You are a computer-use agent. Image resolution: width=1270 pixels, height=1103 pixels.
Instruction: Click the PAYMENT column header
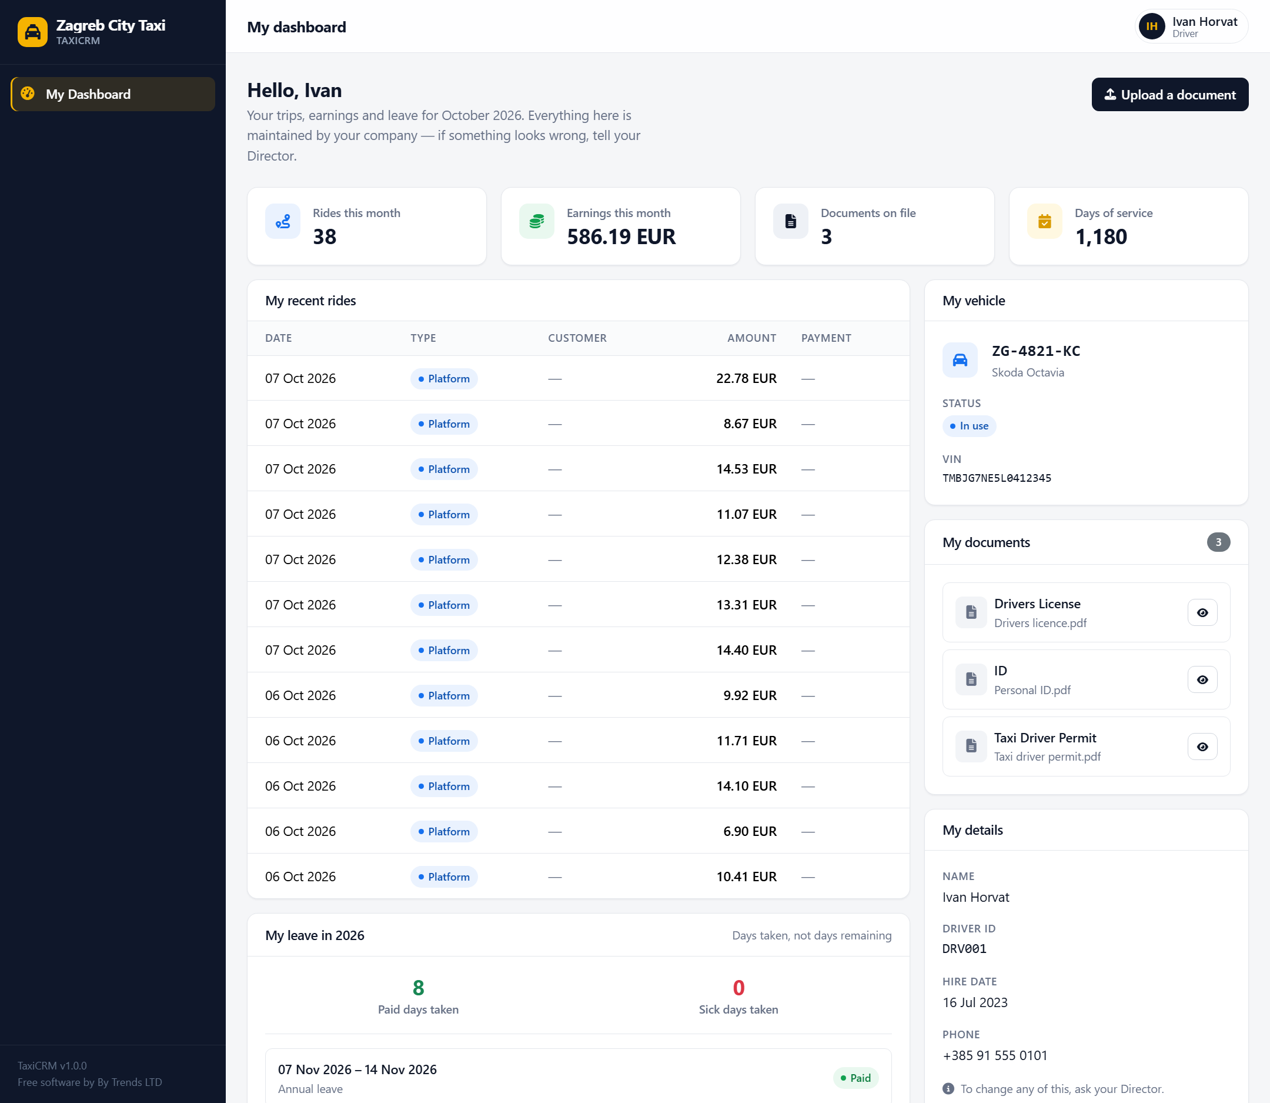tap(826, 338)
